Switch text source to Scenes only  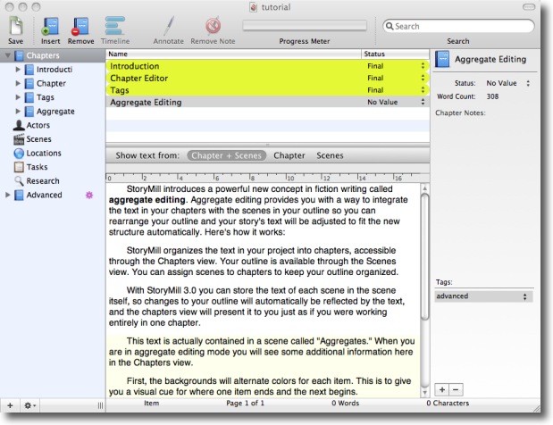(x=330, y=155)
